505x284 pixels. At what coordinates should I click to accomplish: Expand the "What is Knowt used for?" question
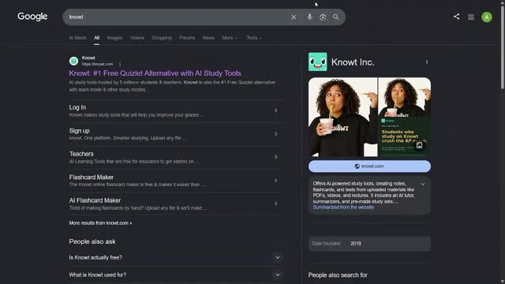click(x=176, y=275)
